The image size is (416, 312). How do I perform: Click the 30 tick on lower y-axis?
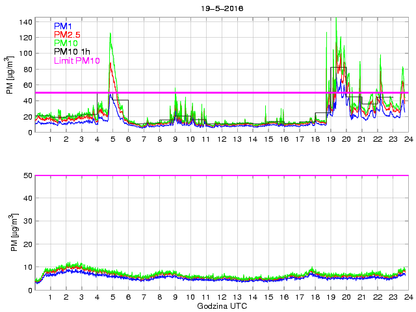point(27,221)
